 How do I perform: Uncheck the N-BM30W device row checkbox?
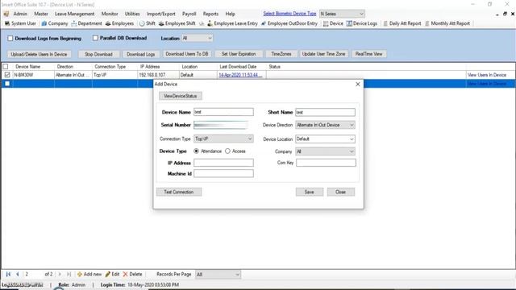[x=7, y=75]
